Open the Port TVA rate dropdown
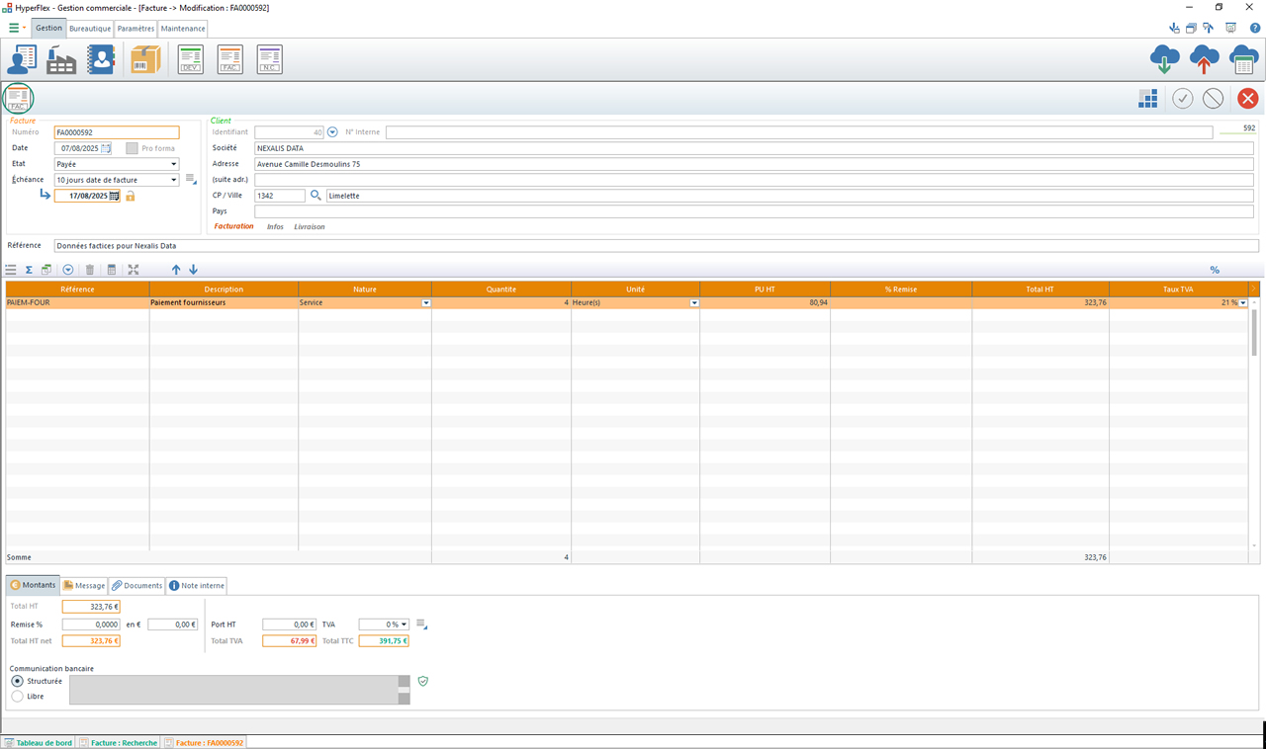 pos(384,624)
